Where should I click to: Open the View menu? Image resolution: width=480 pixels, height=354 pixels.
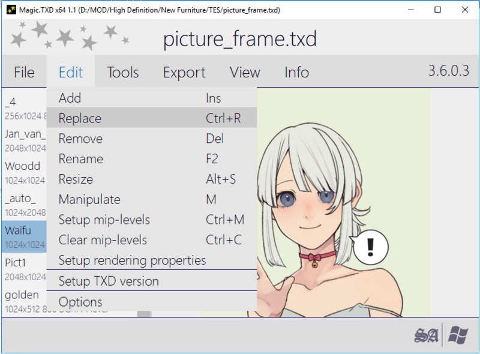[245, 73]
